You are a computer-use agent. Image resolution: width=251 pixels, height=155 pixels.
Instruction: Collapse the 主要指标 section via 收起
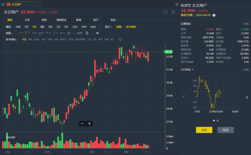tap(246, 24)
